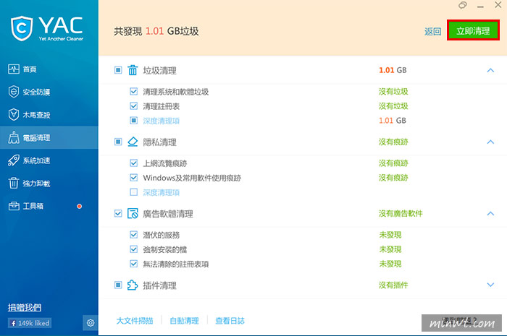This screenshot has height=336, width=507.
Task: Select the 電腦清理 broom icon
Action: 14,138
